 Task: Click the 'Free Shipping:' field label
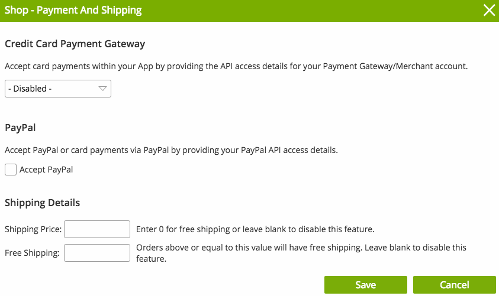tap(32, 253)
